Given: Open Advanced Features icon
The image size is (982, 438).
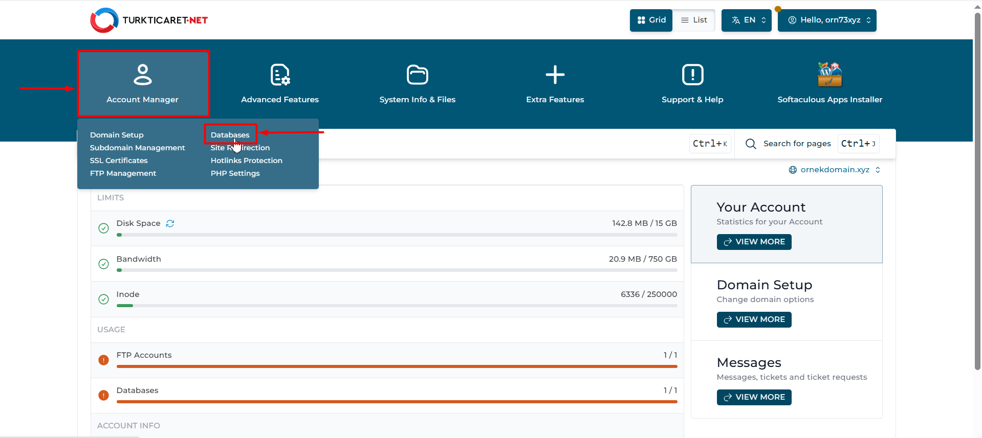Looking at the screenshot, I should (x=280, y=75).
